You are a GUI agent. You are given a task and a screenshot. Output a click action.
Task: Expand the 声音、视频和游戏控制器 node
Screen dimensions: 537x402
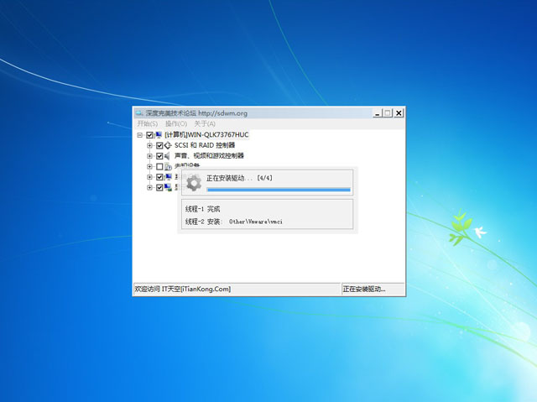[x=149, y=156]
